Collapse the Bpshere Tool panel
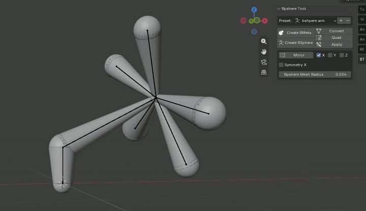 coord(279,9)
